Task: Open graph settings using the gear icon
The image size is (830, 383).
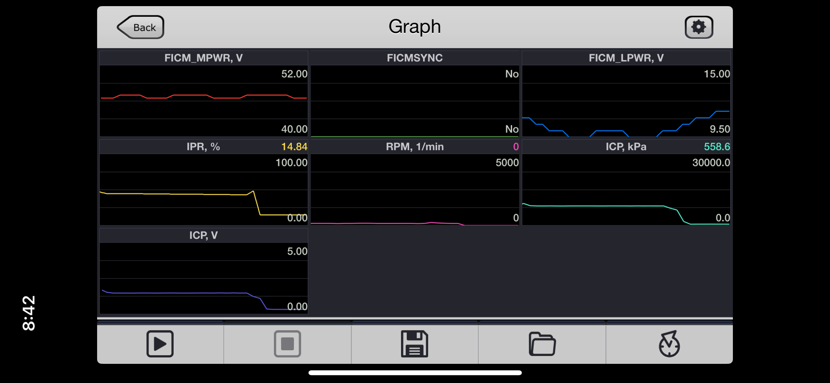Action: (x=699, y=26)
